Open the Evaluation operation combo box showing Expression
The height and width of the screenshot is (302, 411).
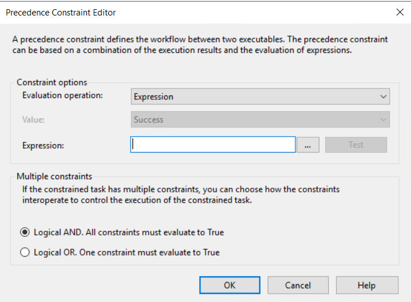(260, 96)
